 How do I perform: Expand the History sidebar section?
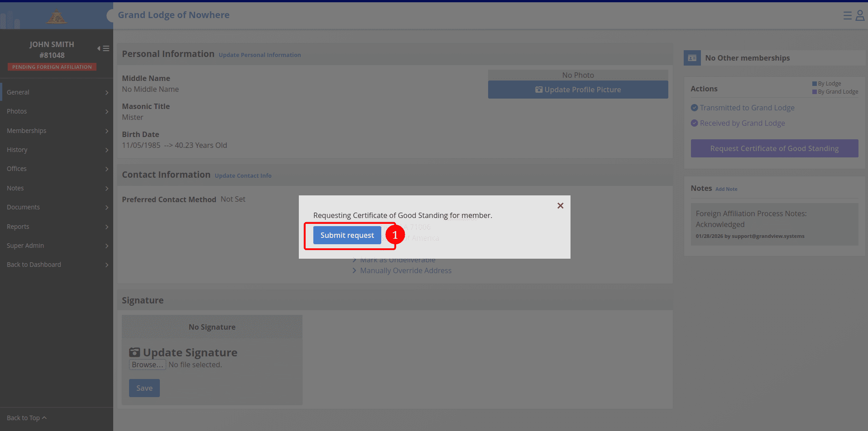click(57, 150)
